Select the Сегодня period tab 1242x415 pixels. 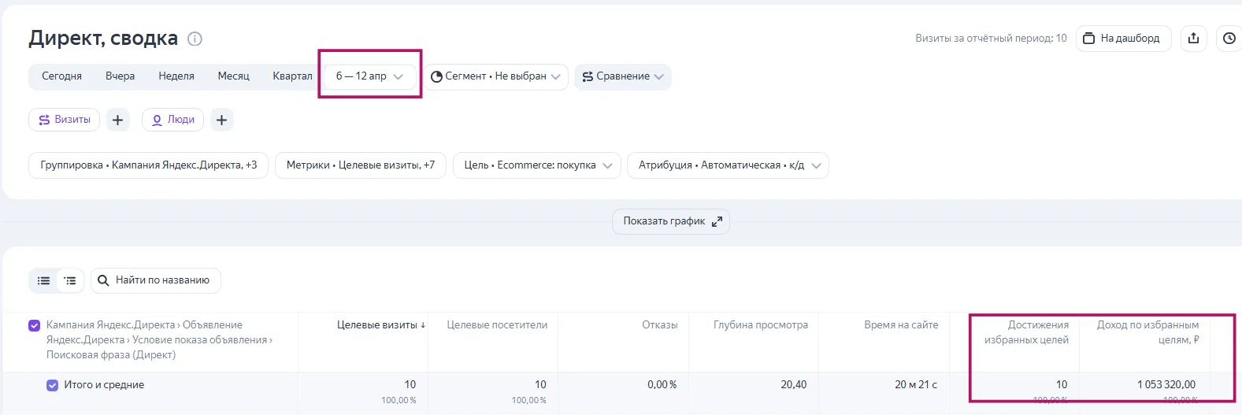point(61,76)
